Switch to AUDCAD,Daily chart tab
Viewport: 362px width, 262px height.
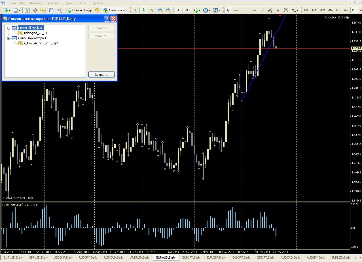click(291, 257)
